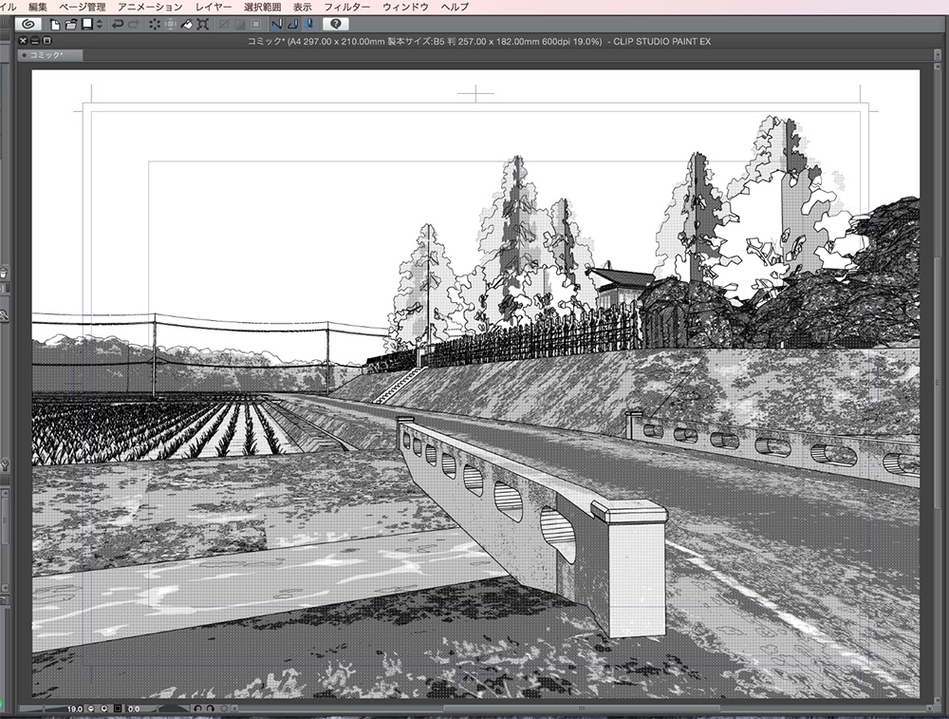The image size is (949, 719).
Task: Click the zoom in button in status bar
Action: tap(104, 707)
